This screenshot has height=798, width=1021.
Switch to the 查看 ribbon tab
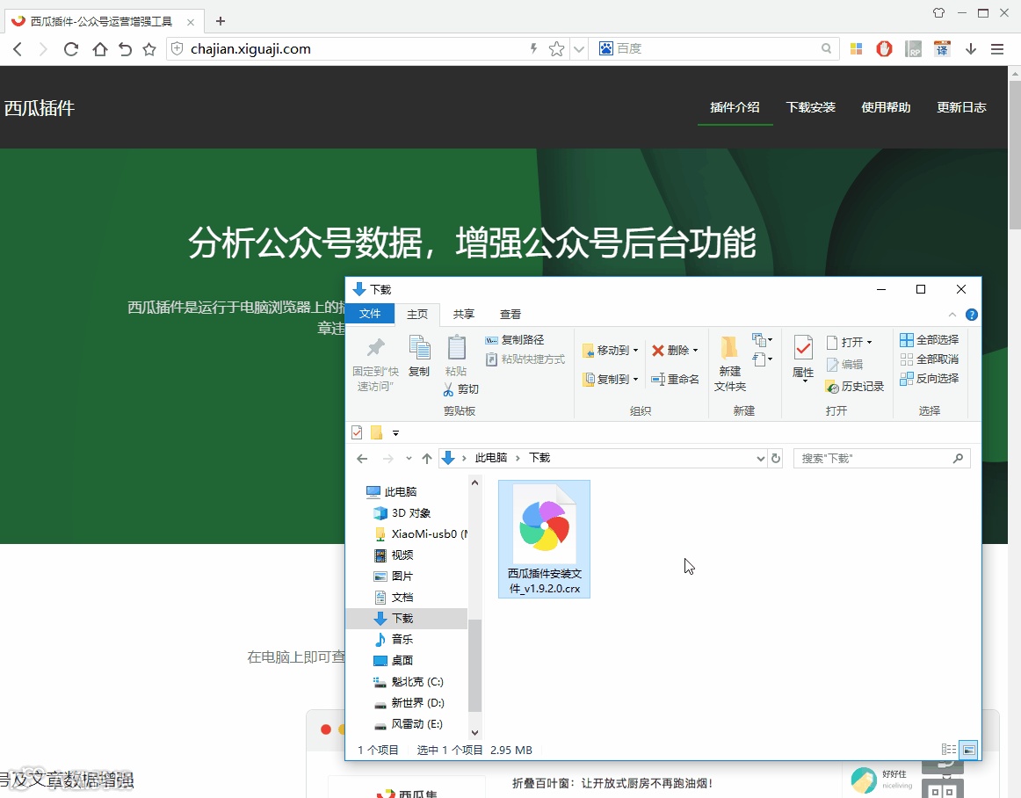[x=510, y=314]
